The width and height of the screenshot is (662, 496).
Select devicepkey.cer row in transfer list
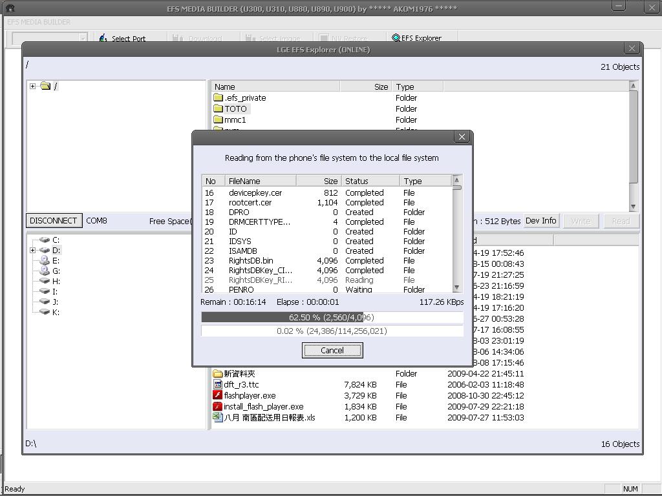point(326,192)
